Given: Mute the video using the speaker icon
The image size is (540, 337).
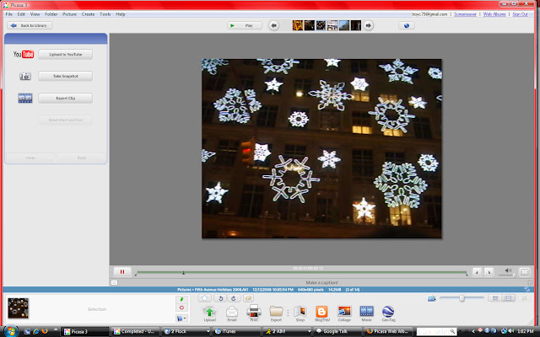Looking at the screenshot, I should pos(506,271).
